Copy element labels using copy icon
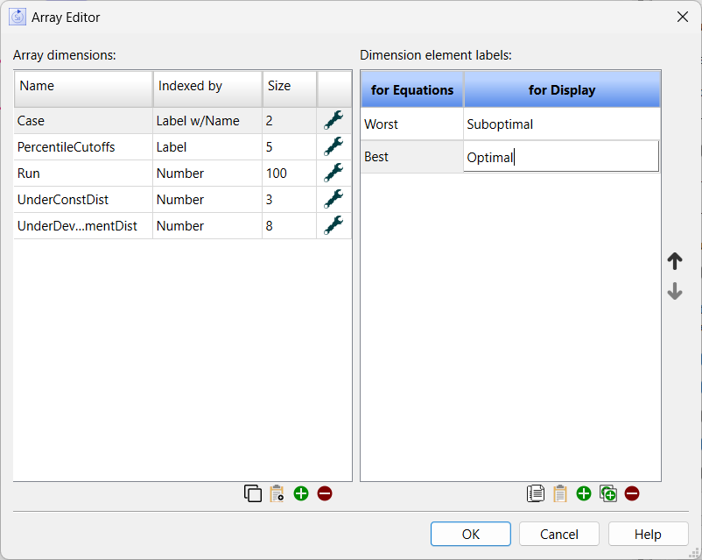Screen dimensions: 702x560 click(x=536, y=493)
